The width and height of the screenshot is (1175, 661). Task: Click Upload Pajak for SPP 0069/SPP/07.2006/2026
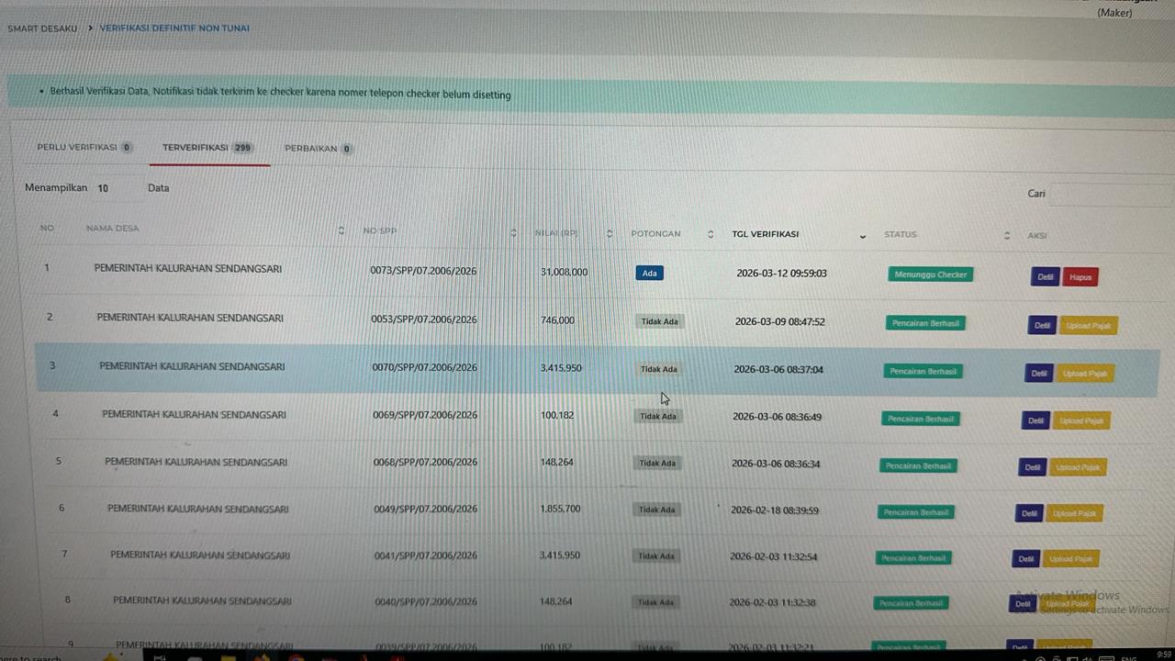1080,421
